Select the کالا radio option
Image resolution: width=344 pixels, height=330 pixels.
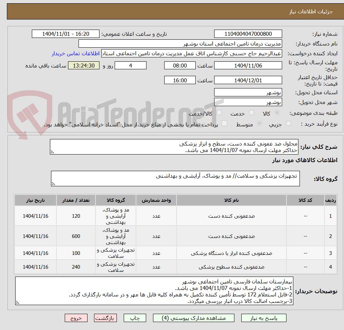click(277, 113)
